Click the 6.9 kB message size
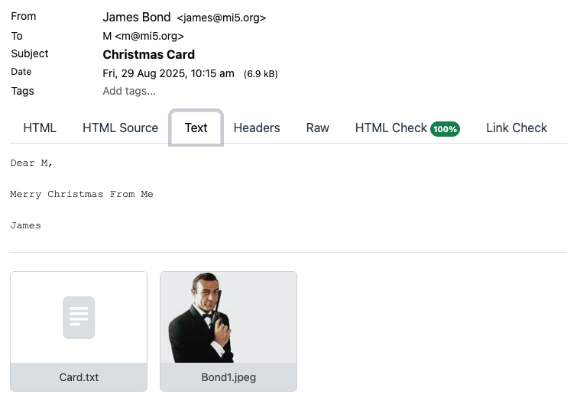The height and width of the screenshot is (420, 567). click(261, 74)
